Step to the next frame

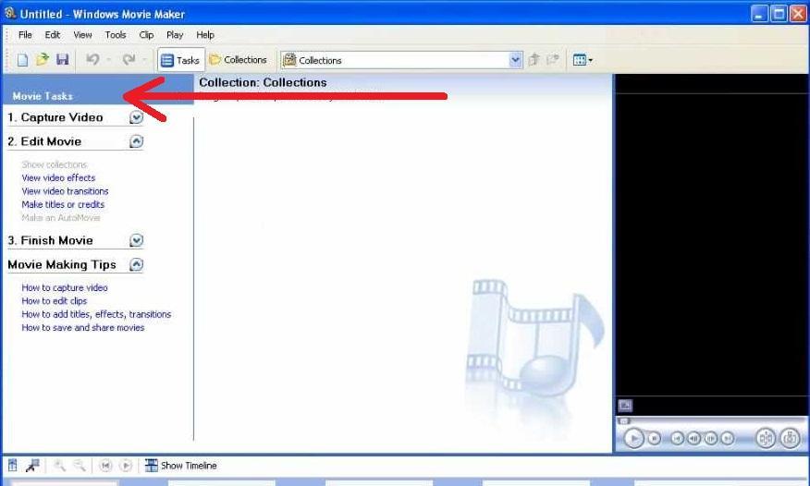(x=711, y=439)
